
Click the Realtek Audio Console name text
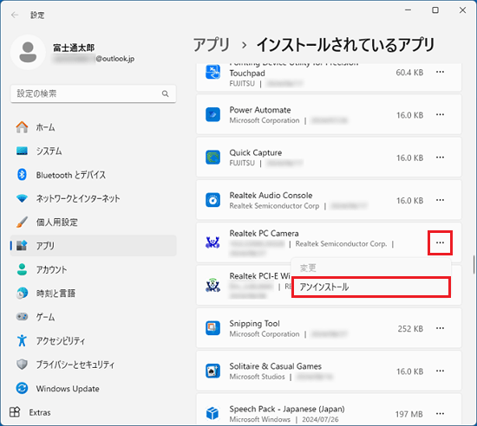[271, 195]
